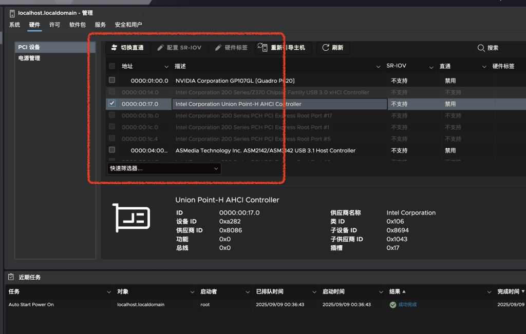526x334 pixels.
Task: Click the 切换直通 passthrough toolbar icon
Action: coord(113,48)
